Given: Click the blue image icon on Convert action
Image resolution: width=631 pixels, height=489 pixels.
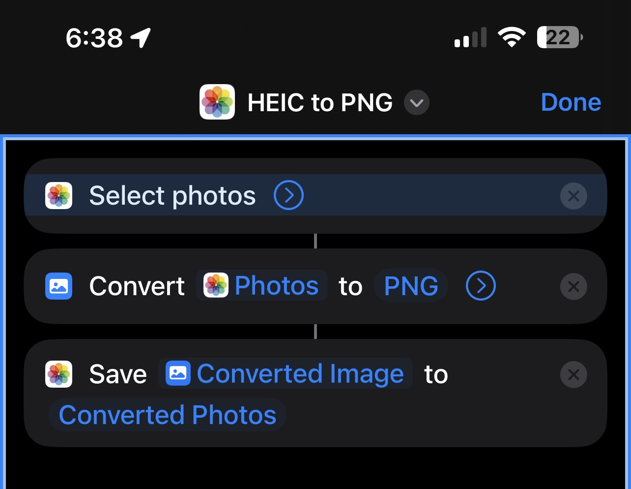Looking at the screenshot, I should tap(58, 286).
